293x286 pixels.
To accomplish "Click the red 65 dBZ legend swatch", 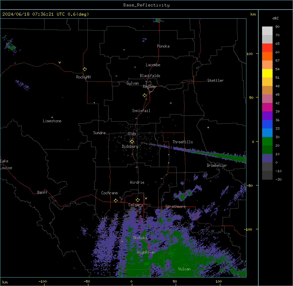I will coord(267,48).
